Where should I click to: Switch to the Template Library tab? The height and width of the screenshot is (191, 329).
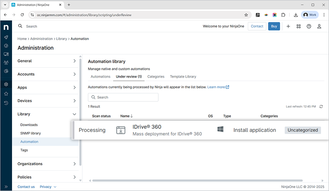(x=183, y=77)
